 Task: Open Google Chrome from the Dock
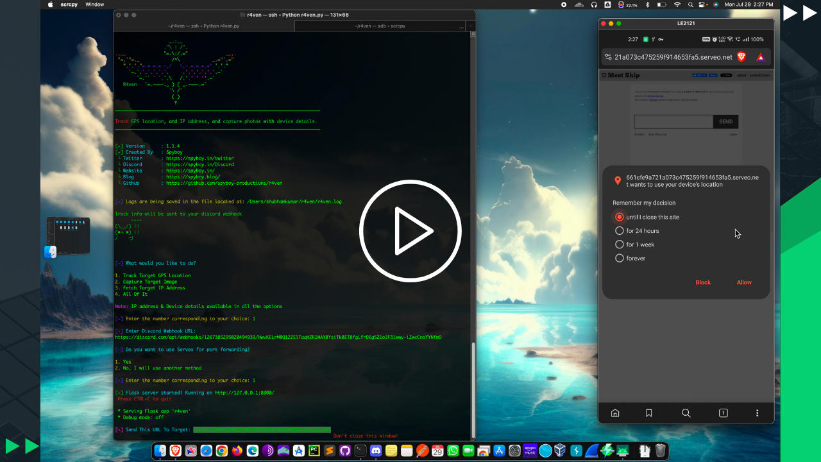pyautogui.click(x=222, y=451)
